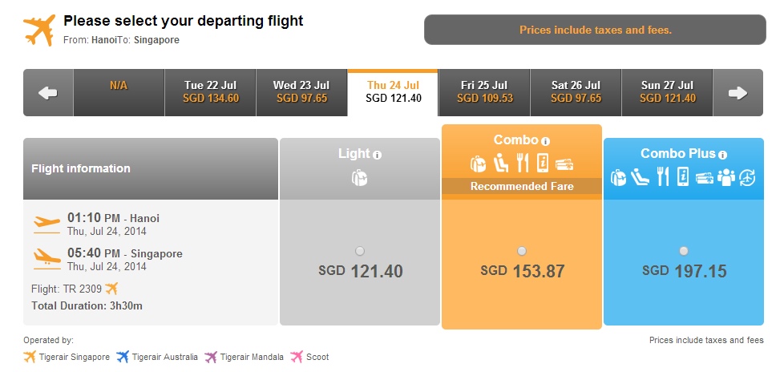780x372 pixels.
Task: Click the plane icon beside TR 2309
Action: [x=112, y=288]
